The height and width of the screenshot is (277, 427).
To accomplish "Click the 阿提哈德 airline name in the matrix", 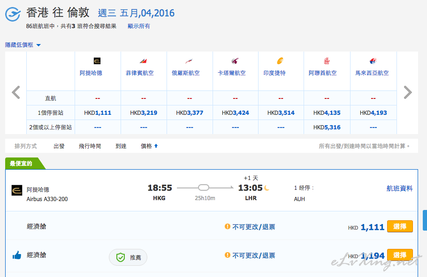I will 91,73.
